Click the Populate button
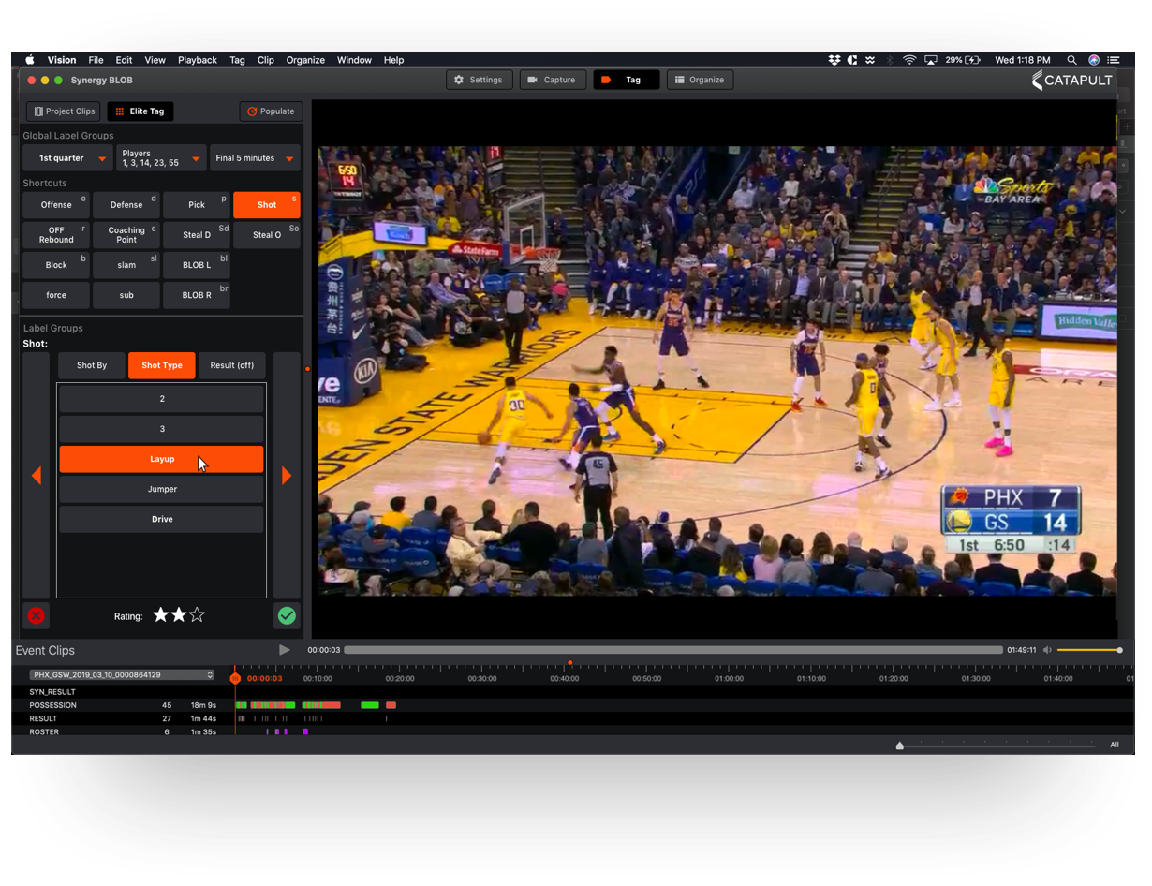 [x=271, y=111]
